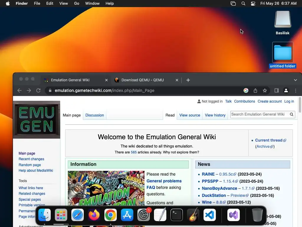Open the Apple menu
The width and height of the screenshot is (302, 227).
[x=8, y=4]
